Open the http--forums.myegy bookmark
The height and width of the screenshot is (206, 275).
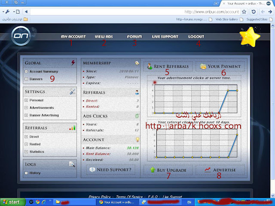194,19
